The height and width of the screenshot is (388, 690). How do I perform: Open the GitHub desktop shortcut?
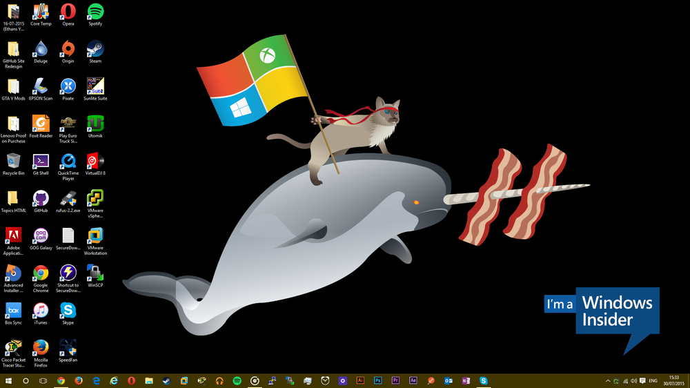click(41, 202)
